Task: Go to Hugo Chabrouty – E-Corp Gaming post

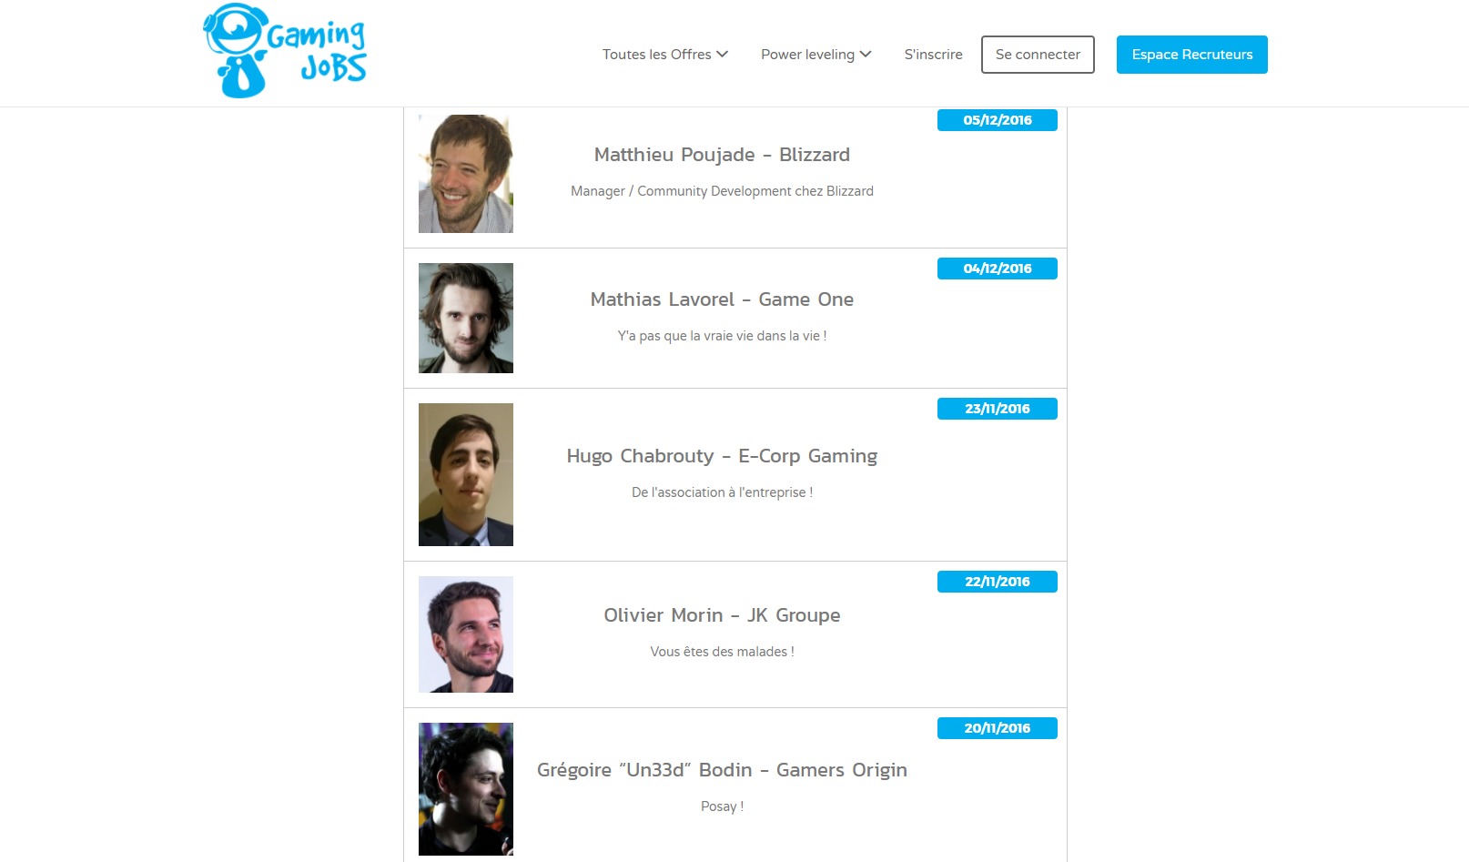Action: coord(722,456)
